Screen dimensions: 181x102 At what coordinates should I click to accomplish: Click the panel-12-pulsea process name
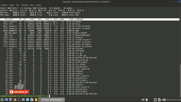coord(83,46)
